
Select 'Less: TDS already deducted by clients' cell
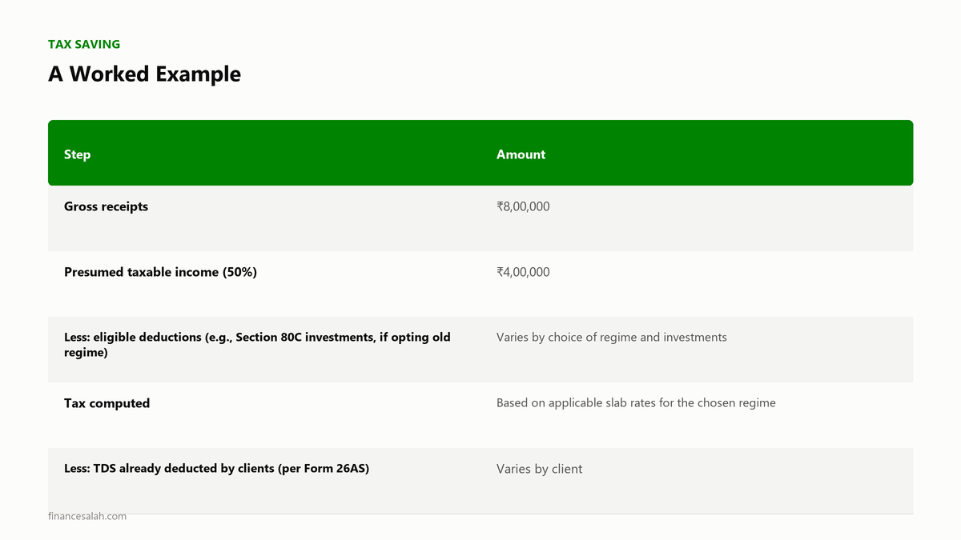pyautogui.click(x=216, y=469)
